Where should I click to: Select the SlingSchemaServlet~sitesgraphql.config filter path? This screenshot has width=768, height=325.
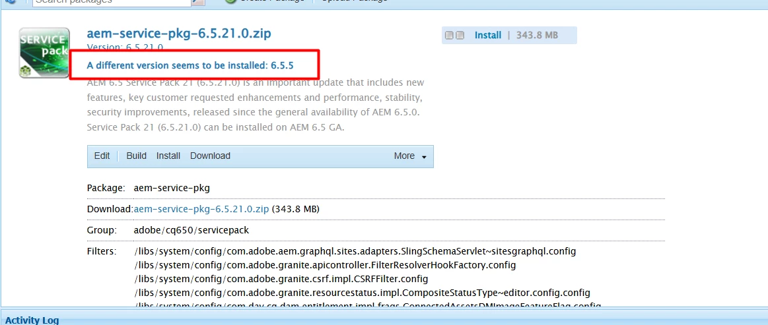pyautogui.click(x=355, y=252)
